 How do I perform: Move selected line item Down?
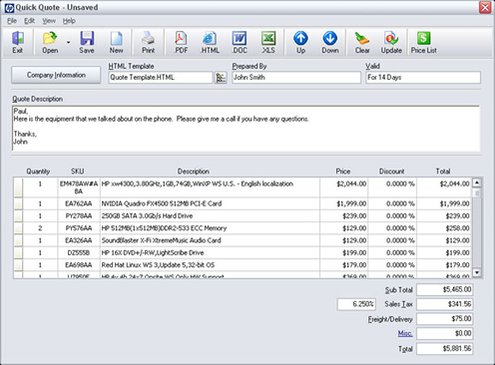coord(330,42)
